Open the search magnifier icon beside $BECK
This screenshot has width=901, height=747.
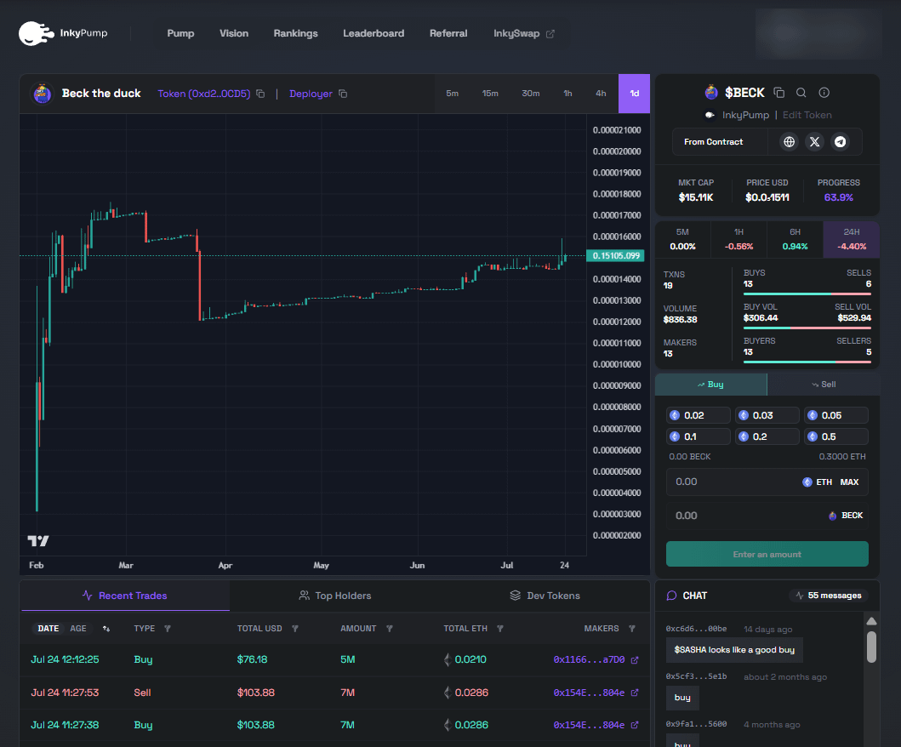click(x=801, y=93)
